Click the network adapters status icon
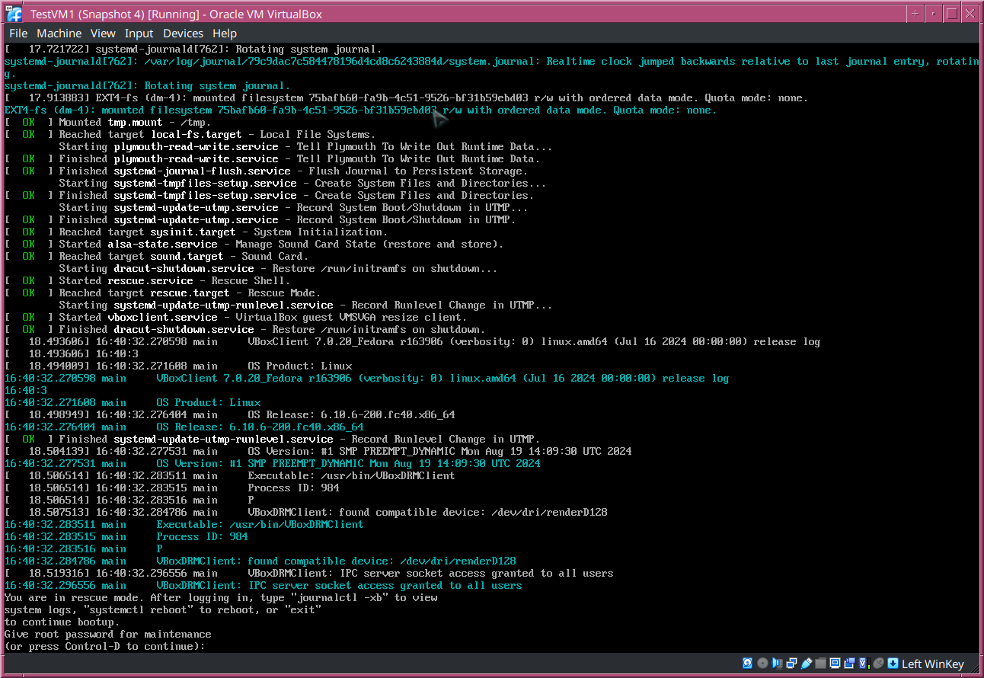The height and width of the screenshot is (678, 984). [791, 664]
